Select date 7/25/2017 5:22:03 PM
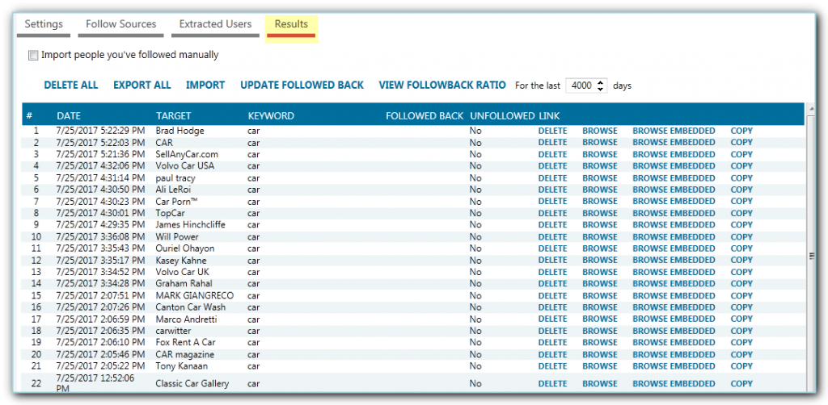Image resolution: width=828 pixels, height=405 pixels. coord(100,142)
